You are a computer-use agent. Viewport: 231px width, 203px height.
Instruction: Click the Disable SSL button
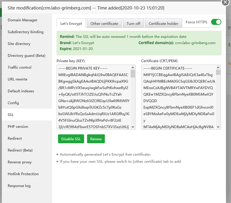tap(71, 139)
